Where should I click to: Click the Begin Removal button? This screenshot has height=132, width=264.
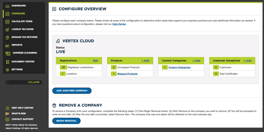66,121
